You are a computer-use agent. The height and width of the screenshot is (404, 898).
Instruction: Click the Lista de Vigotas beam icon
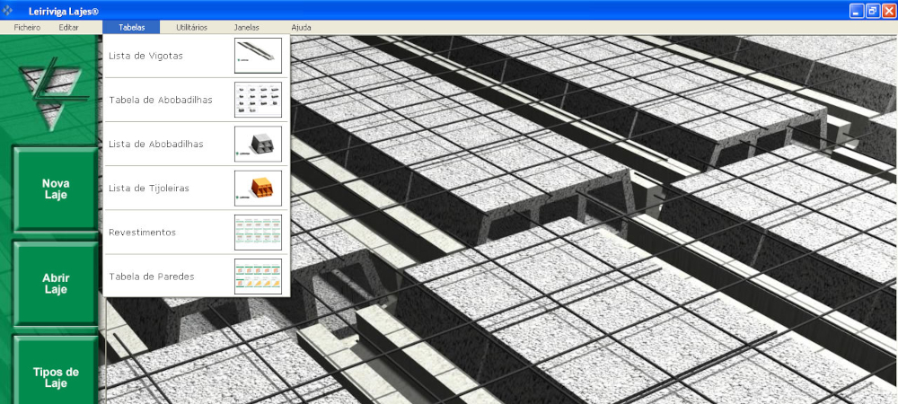coord(258,56)
